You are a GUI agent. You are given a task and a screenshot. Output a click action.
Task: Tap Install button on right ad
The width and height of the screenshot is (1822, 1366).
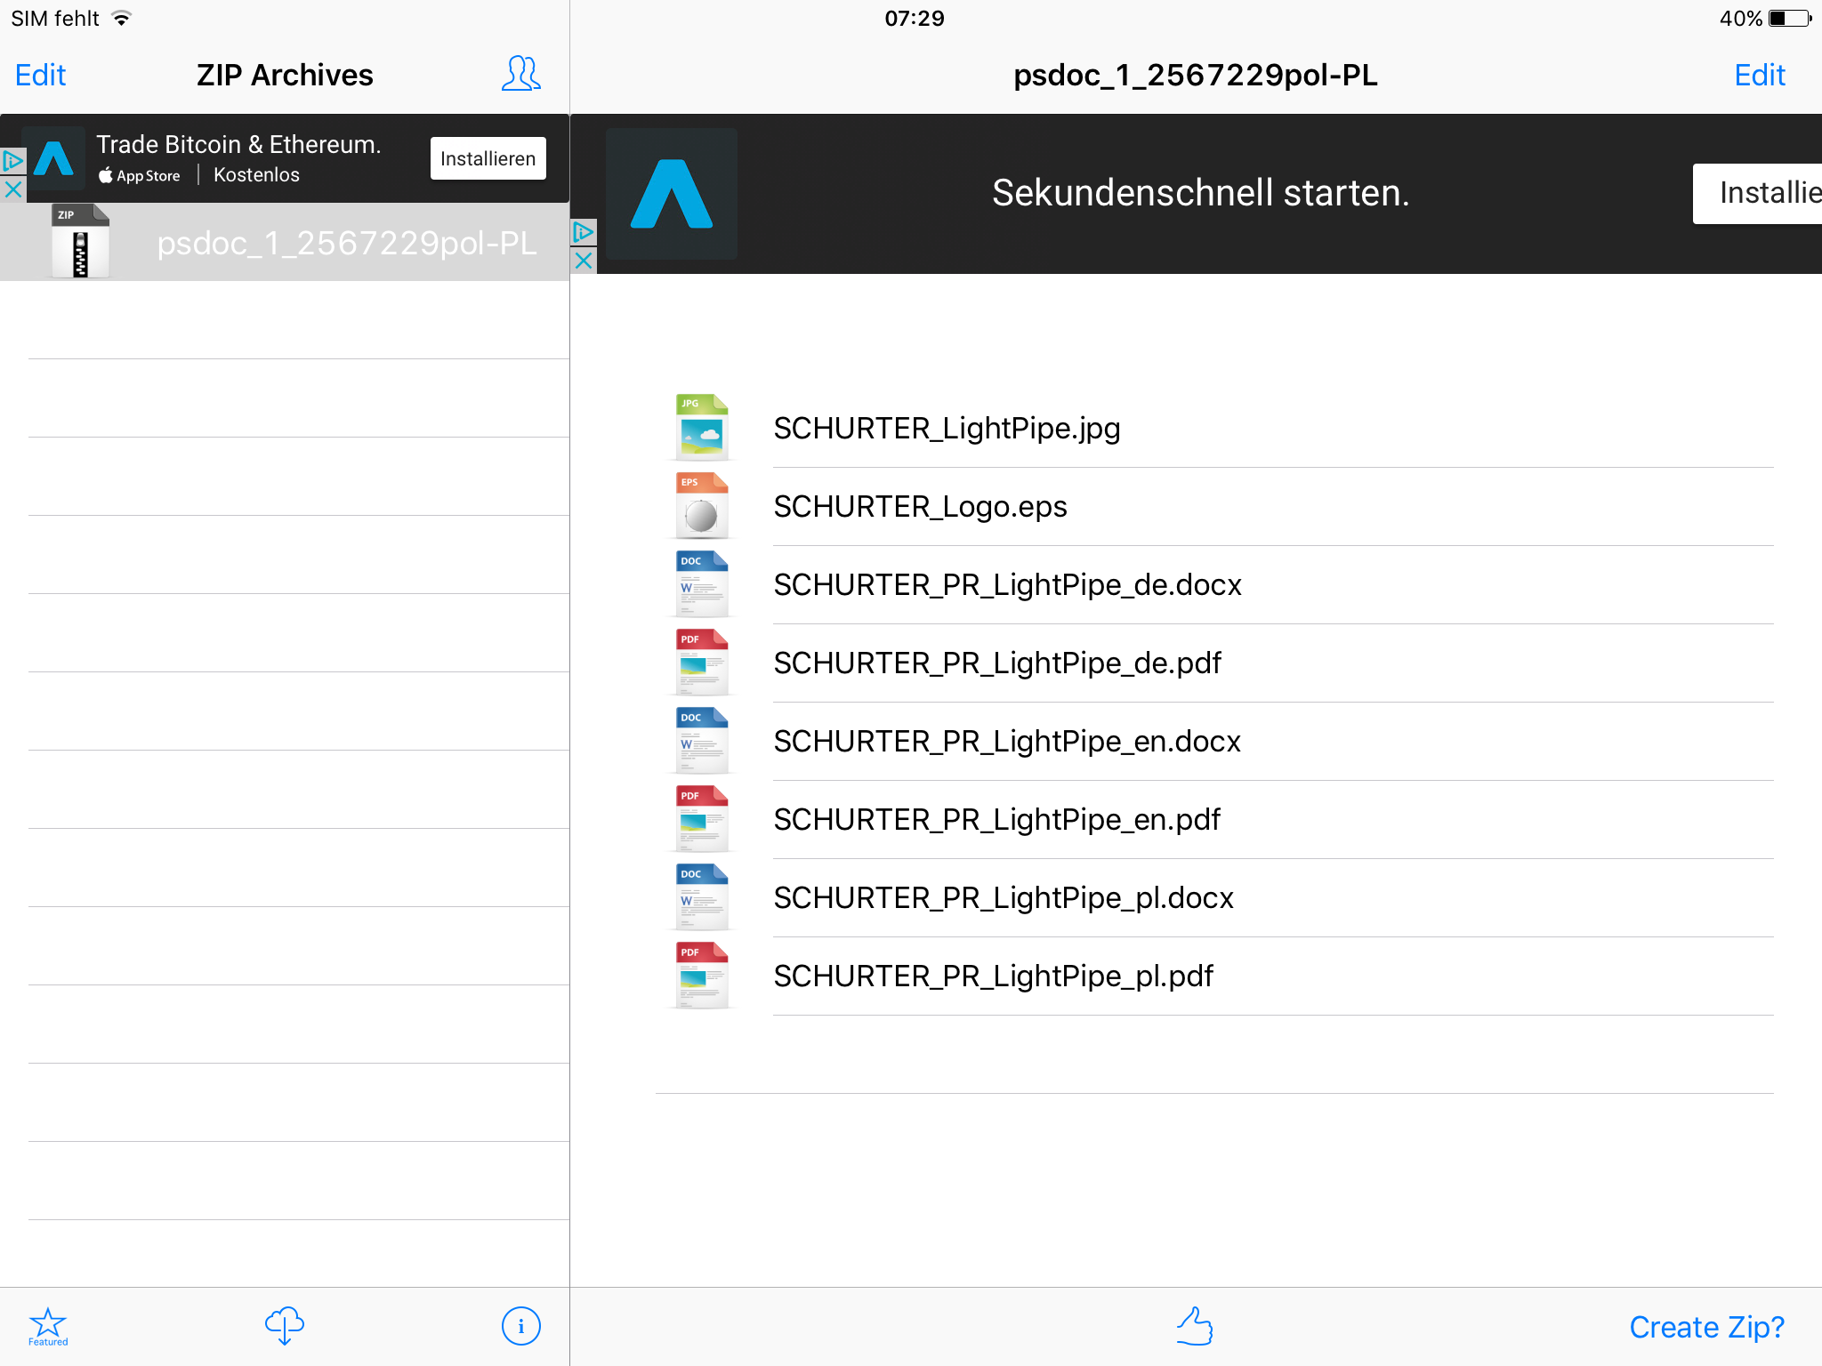tap(1757, 193)
